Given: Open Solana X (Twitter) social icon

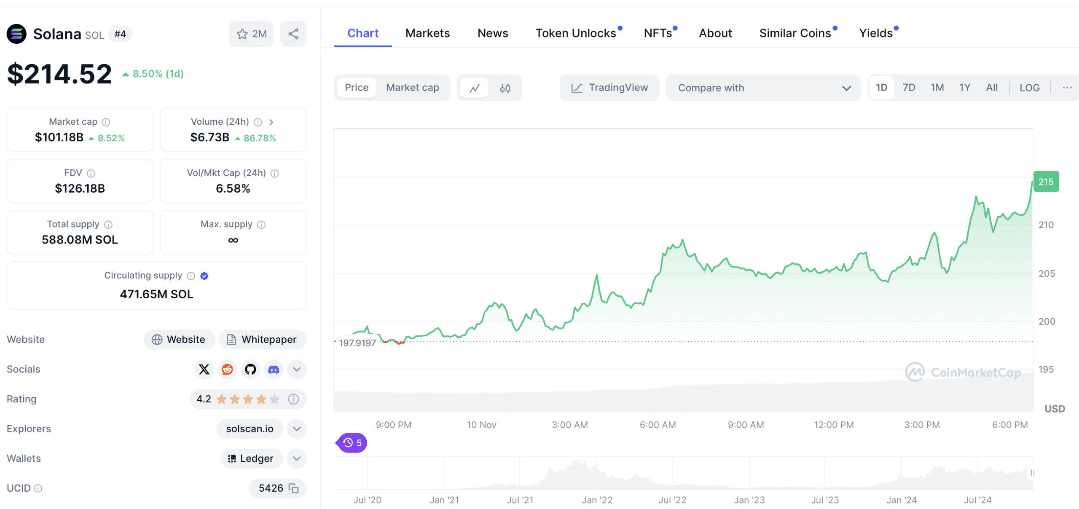Looking at the screenshot, I should click(204, 370).
